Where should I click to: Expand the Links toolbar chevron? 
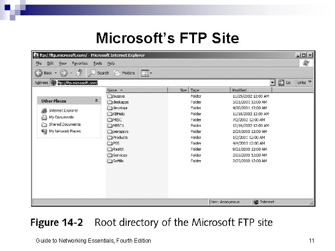point(310,81)
